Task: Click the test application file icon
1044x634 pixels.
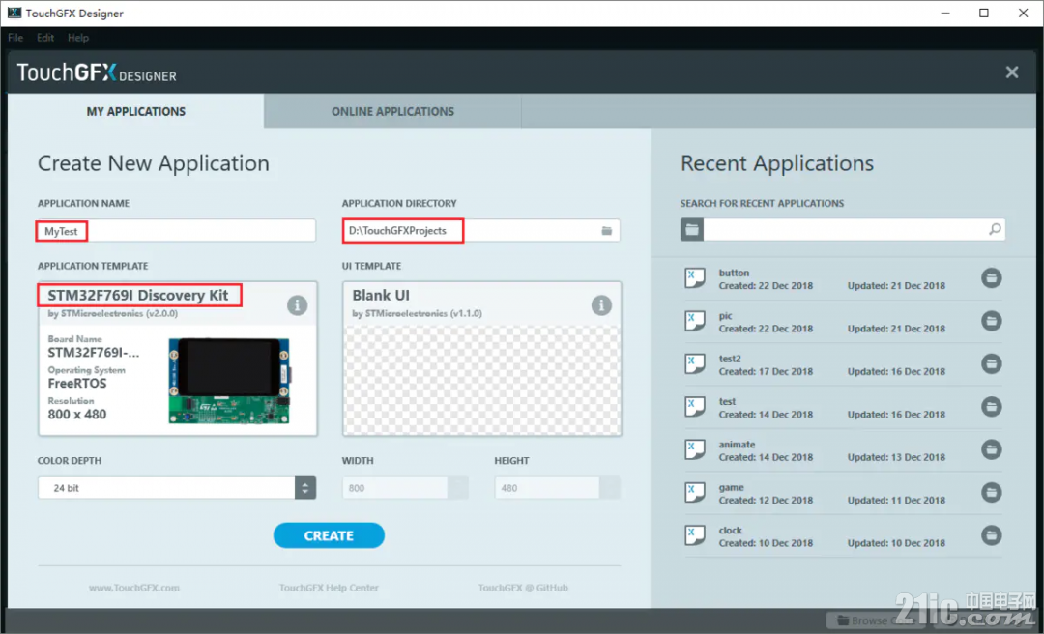Action: pos(694,406)
